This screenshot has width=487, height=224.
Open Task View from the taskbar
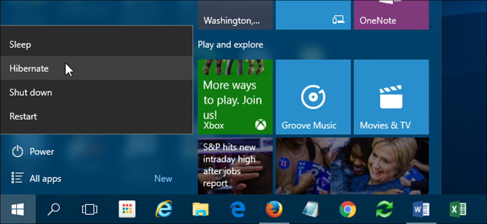[90, 209]
